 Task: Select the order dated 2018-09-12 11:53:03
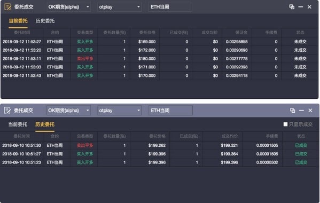(x=159, y=67)
